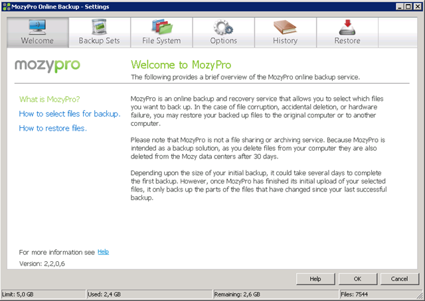Click the History book icon
Viewport: 425px width, 301px height.
[x=285, y=27]
